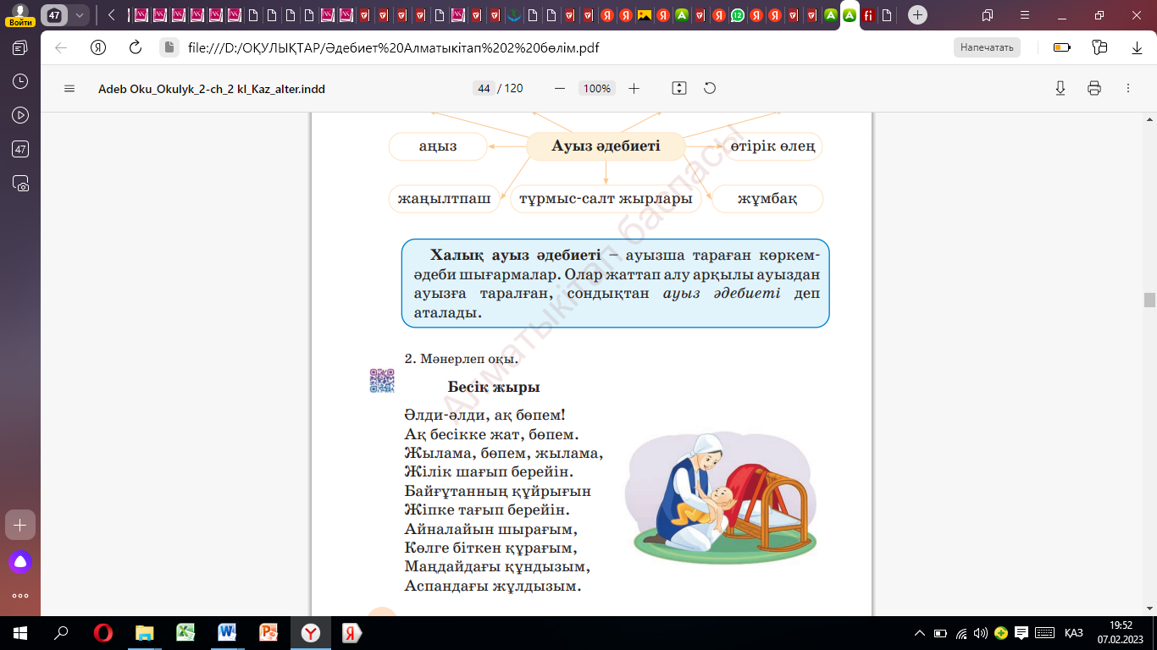This screenshot has height=650, width=1157.
Task: Open the PDF viewer's three-dot more actions menu
Action: (1127, 89)
